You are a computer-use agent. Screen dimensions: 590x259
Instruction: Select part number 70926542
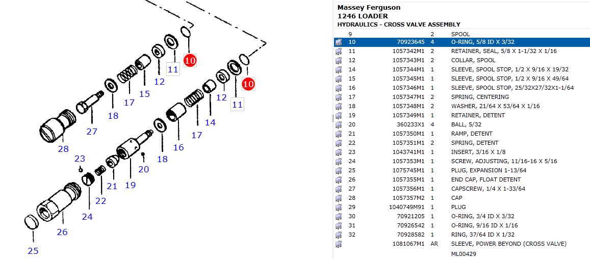(411, 225)
